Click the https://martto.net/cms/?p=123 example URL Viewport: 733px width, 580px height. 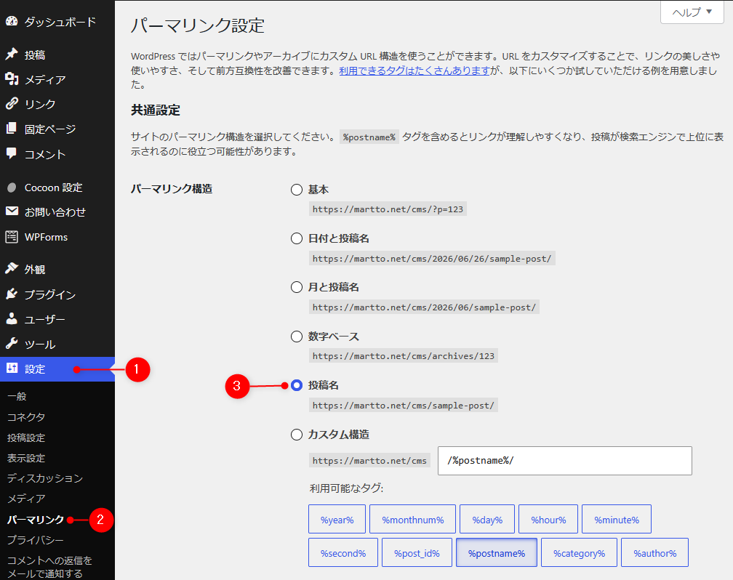click(x=388, y=209)
